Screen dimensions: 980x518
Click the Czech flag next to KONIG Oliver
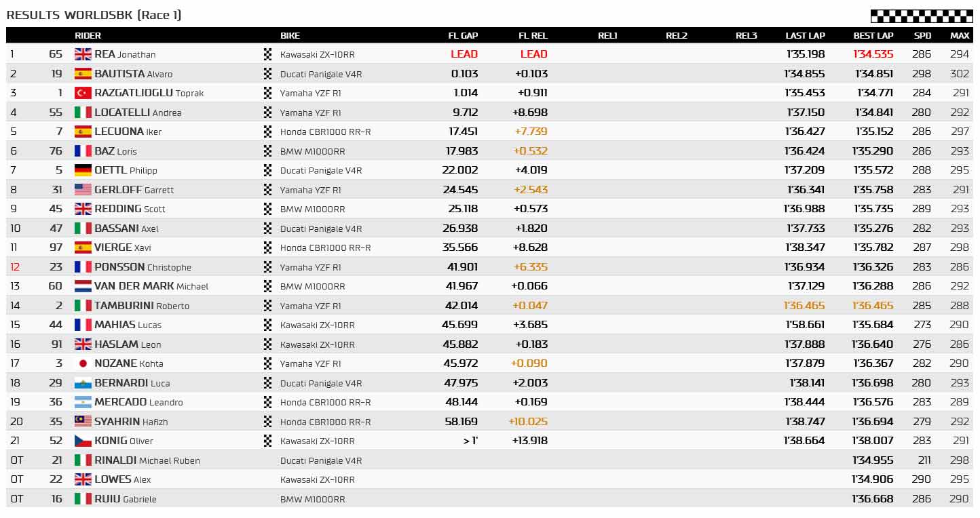pyautogui.click(x=83, y=441)
